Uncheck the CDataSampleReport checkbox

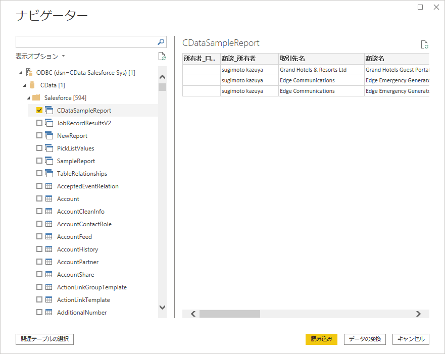[39, 111]
